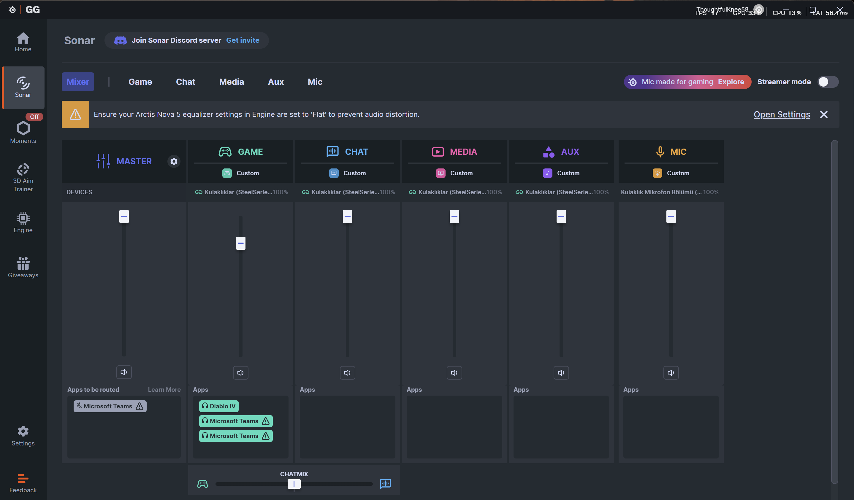The image size is (854, 500).
Task: Open the Feedback sidebar page
Action: 23,483
